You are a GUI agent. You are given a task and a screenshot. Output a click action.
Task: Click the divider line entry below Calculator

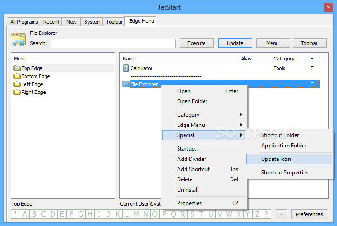pos(165,76)
